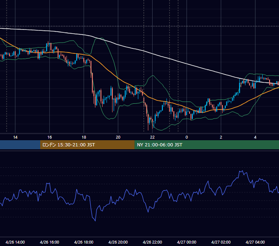Screen dimensions: 279x246
Task: Click the 22 hour axis label
Action: click(152, 137)
